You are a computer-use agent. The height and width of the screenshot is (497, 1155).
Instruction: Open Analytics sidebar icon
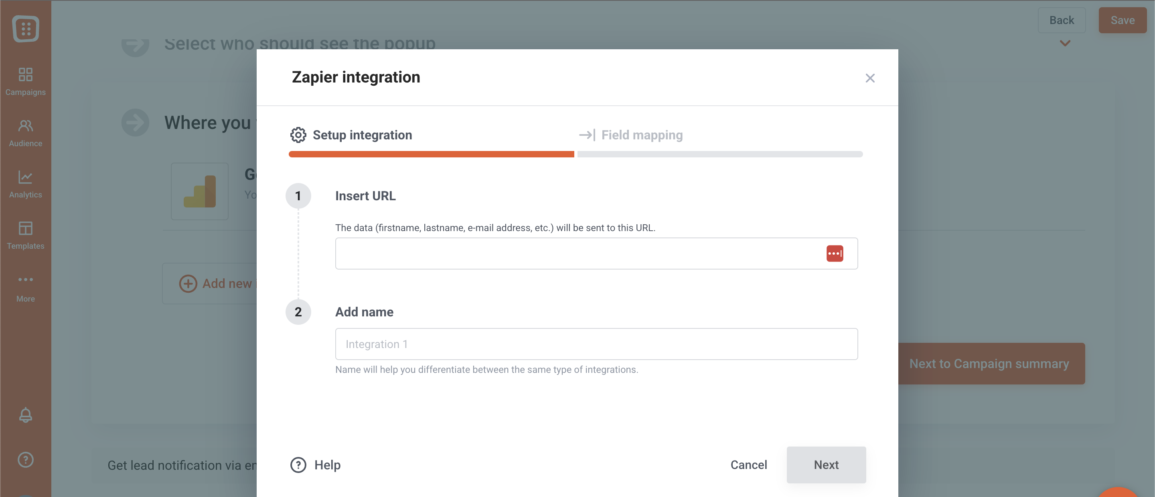point(26,184)
